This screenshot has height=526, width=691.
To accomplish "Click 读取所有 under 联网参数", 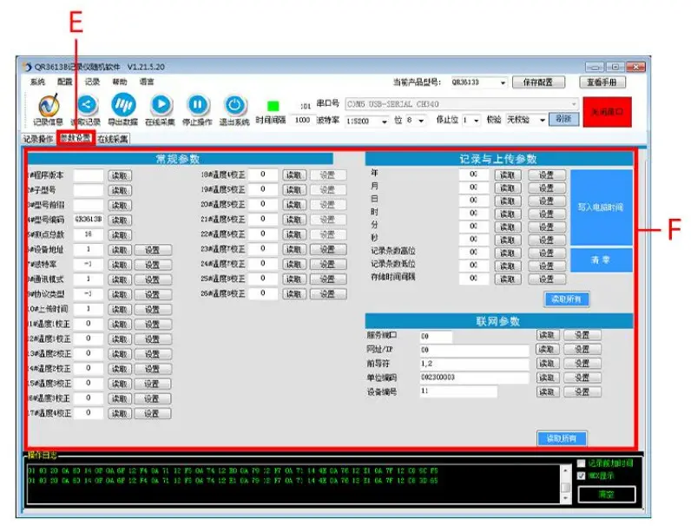I will pyautogui.click(x=562, y=438).
